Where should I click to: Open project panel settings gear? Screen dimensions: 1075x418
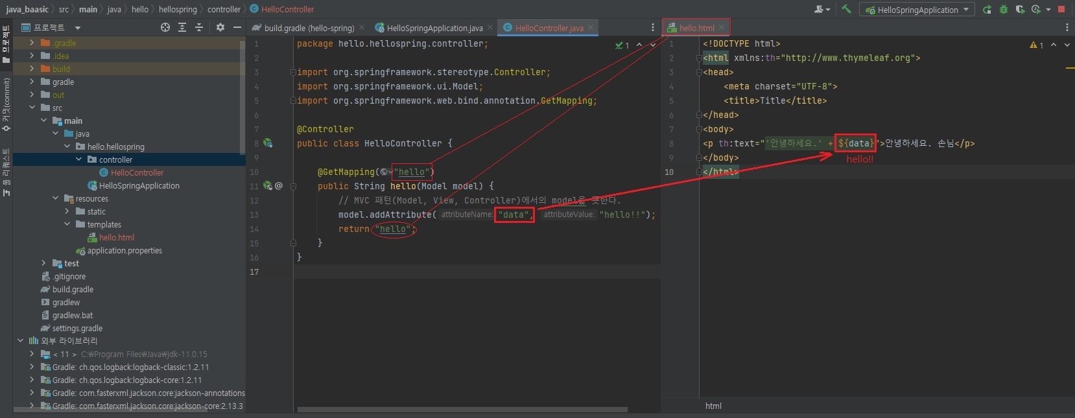coord(220,27)
